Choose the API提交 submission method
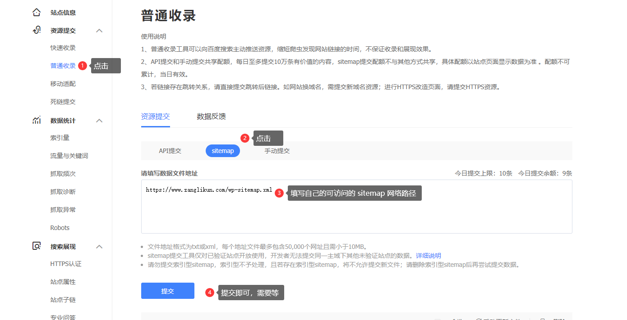 pos(170,151)
